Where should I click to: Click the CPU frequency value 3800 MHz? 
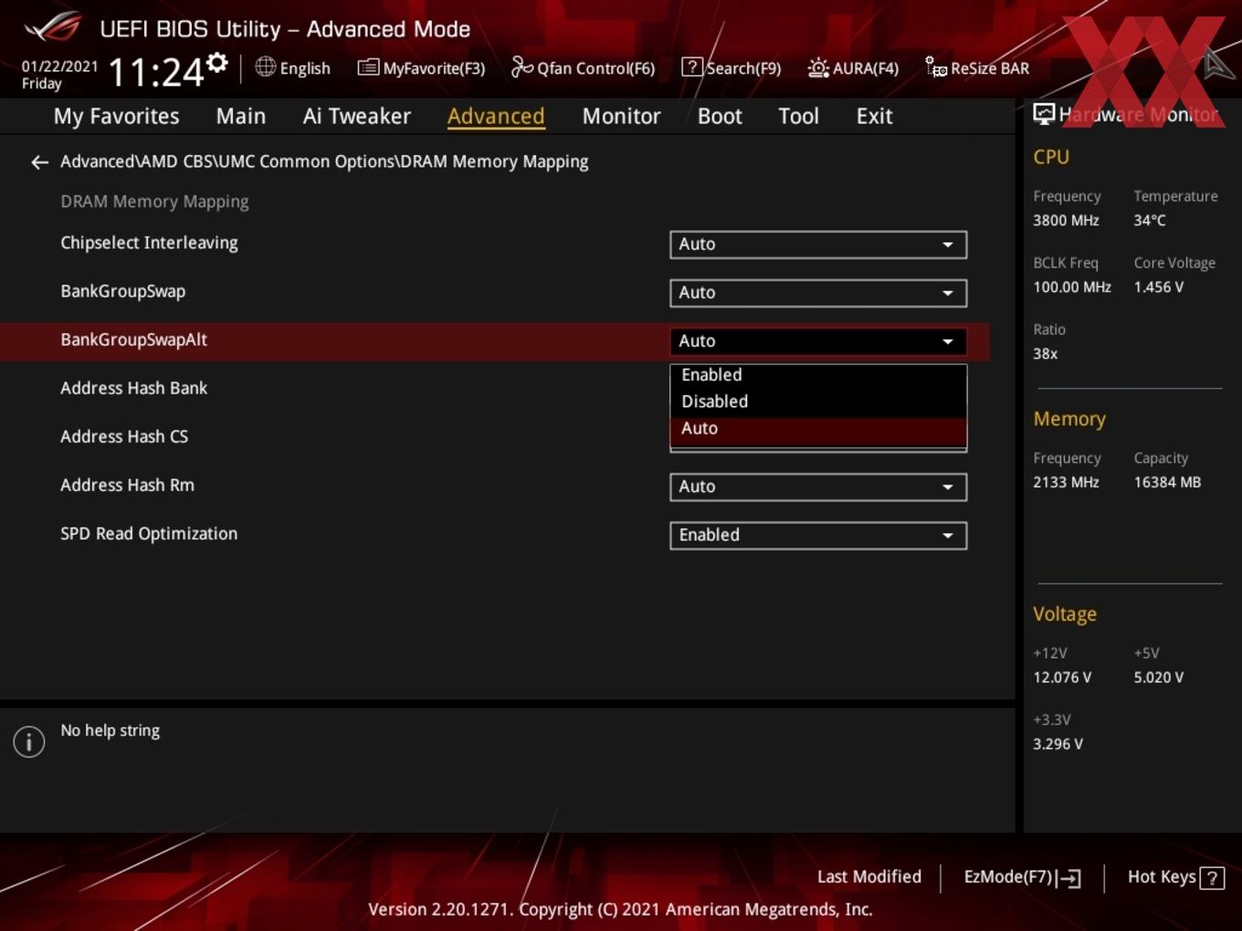pyautogui.click(x=1066, y=220)
